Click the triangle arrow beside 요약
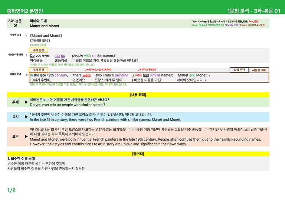The width and height of the screenshot is (285, 202). [26, 137]
